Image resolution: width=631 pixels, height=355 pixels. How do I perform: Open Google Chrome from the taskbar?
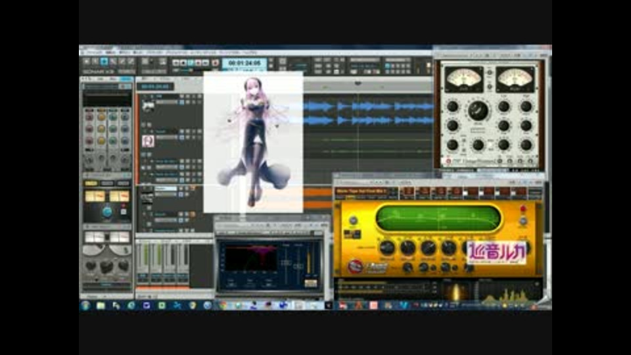(223, 306)
